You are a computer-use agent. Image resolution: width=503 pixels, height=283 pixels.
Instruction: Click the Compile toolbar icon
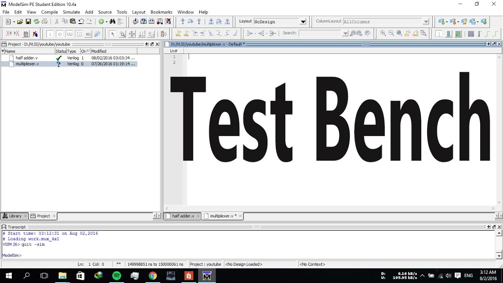point(136,22)
